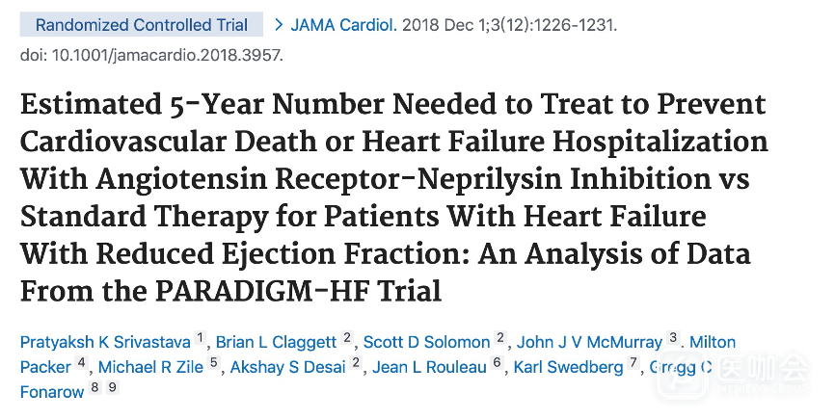Show affiliation 1 beside Srivastava

(201, 338)
